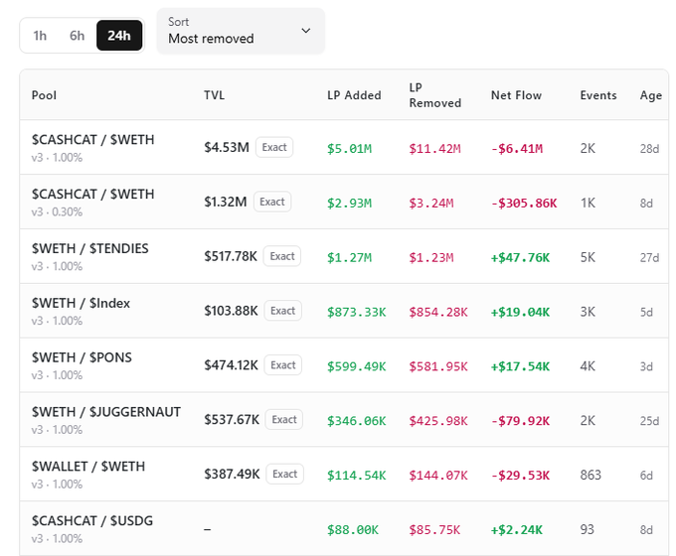Image resolution: width=676 pixels, height=556 pixels.
Task: Click the $144.07K LP Removed value
Action: [x=438, y=476]
